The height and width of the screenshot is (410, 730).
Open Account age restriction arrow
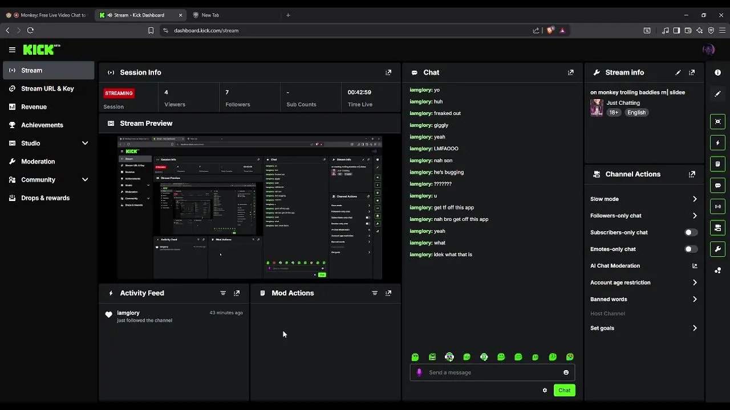tap(695, 282)
